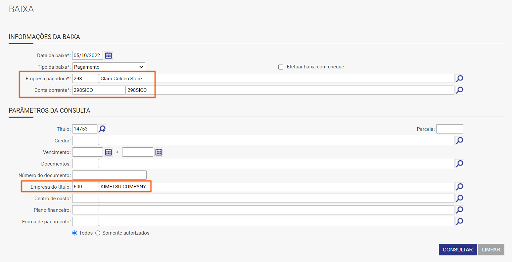
Task: Click the Documentos code field
Action: (x=85, y=164)
